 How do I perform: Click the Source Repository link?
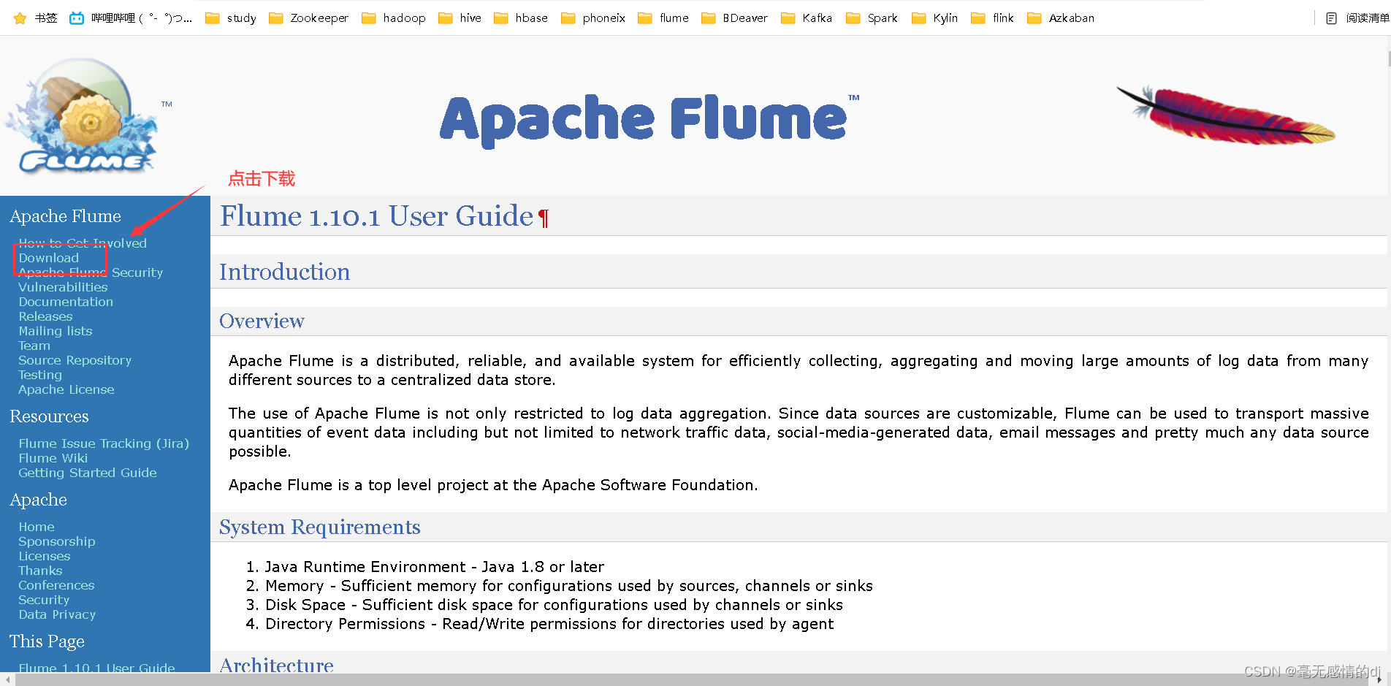pyautogui.click(x=75, y=360)
